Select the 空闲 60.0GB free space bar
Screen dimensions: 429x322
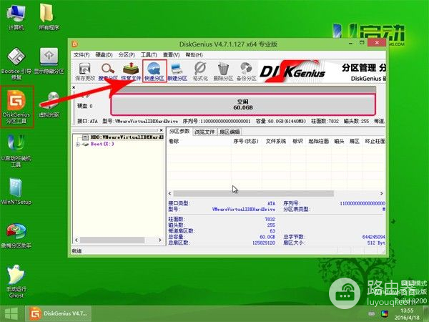point(243,104)
